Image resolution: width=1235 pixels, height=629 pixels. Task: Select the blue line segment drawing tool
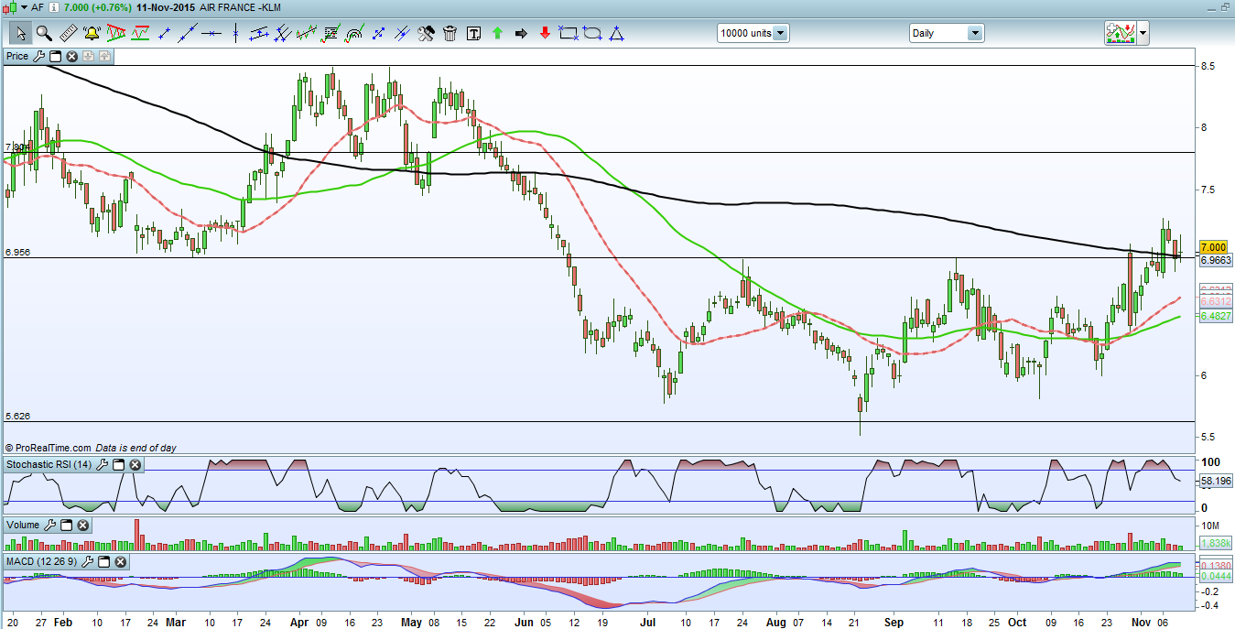click(165, 34)
